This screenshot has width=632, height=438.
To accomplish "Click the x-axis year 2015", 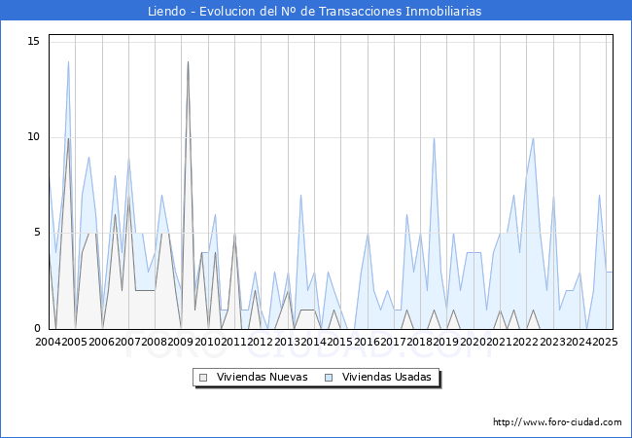I will pyautogui.click(x=339, y=342).
